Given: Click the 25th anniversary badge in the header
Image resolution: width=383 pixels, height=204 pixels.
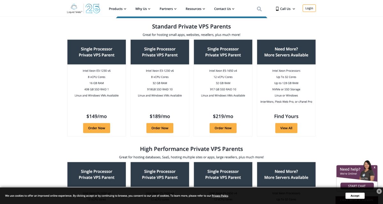Looking at the screenshot, I should click(93, 9).
